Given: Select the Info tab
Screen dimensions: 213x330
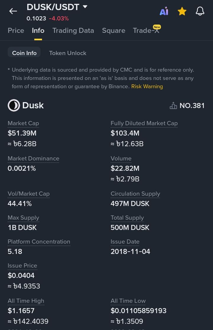Looking at the screenshot, I should point(38,30).
